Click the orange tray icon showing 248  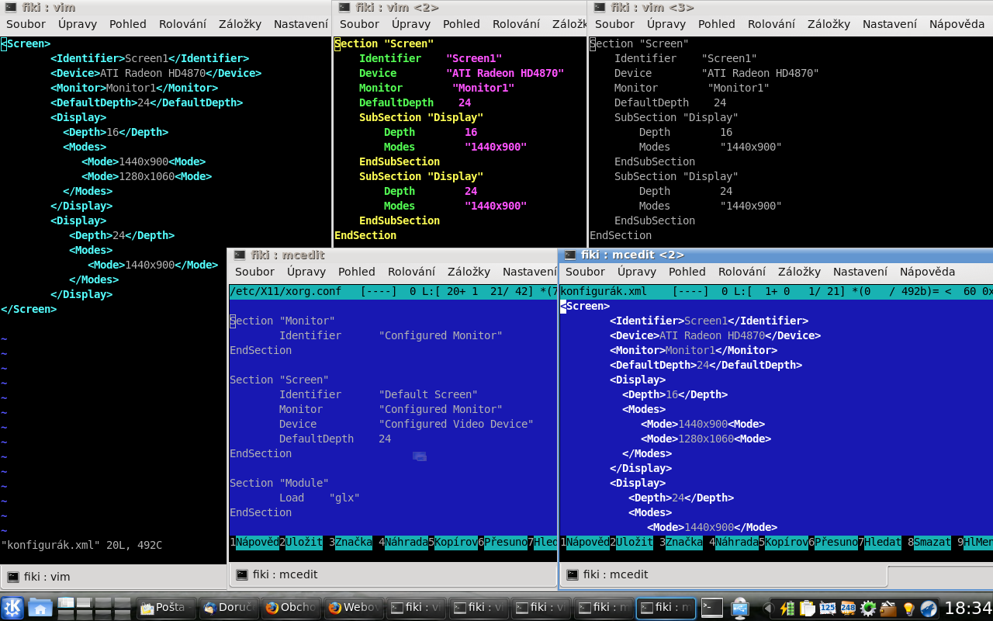847,608
